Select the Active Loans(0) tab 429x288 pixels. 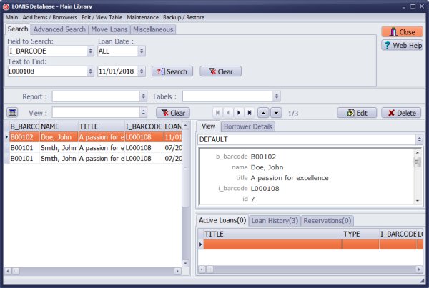pos(222,220)
